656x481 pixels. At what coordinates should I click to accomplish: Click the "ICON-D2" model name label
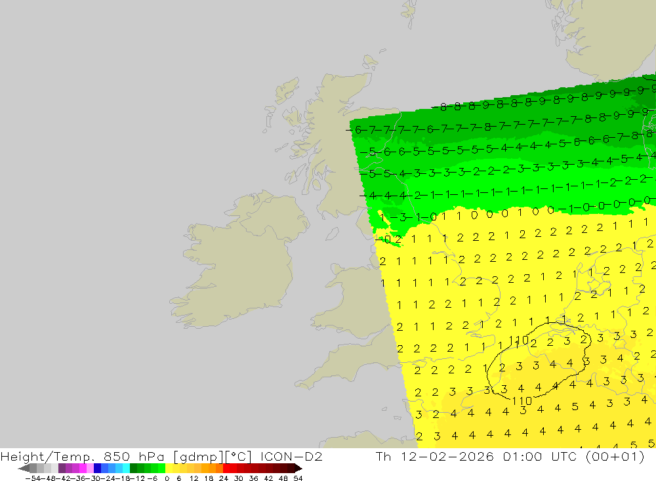tap(291, 456)
